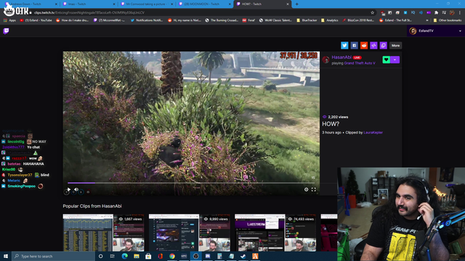Open 'The Burning Crusad...' bookmark
This screenshot has height=261, width=465.
tap(222, 20)
